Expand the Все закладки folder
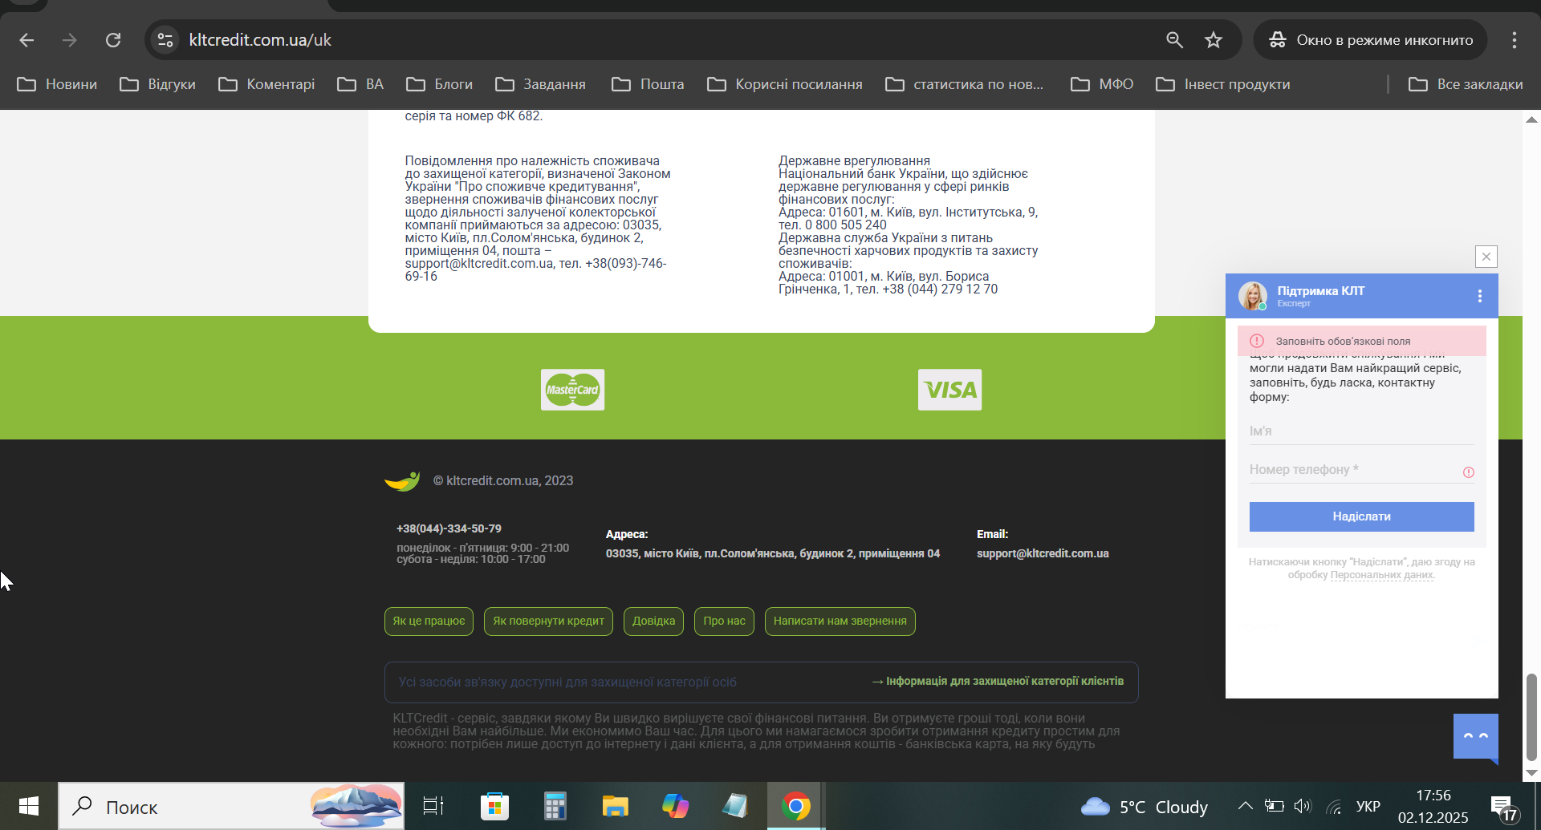This screenshot has width=1541, height=830. (1466, 84)
